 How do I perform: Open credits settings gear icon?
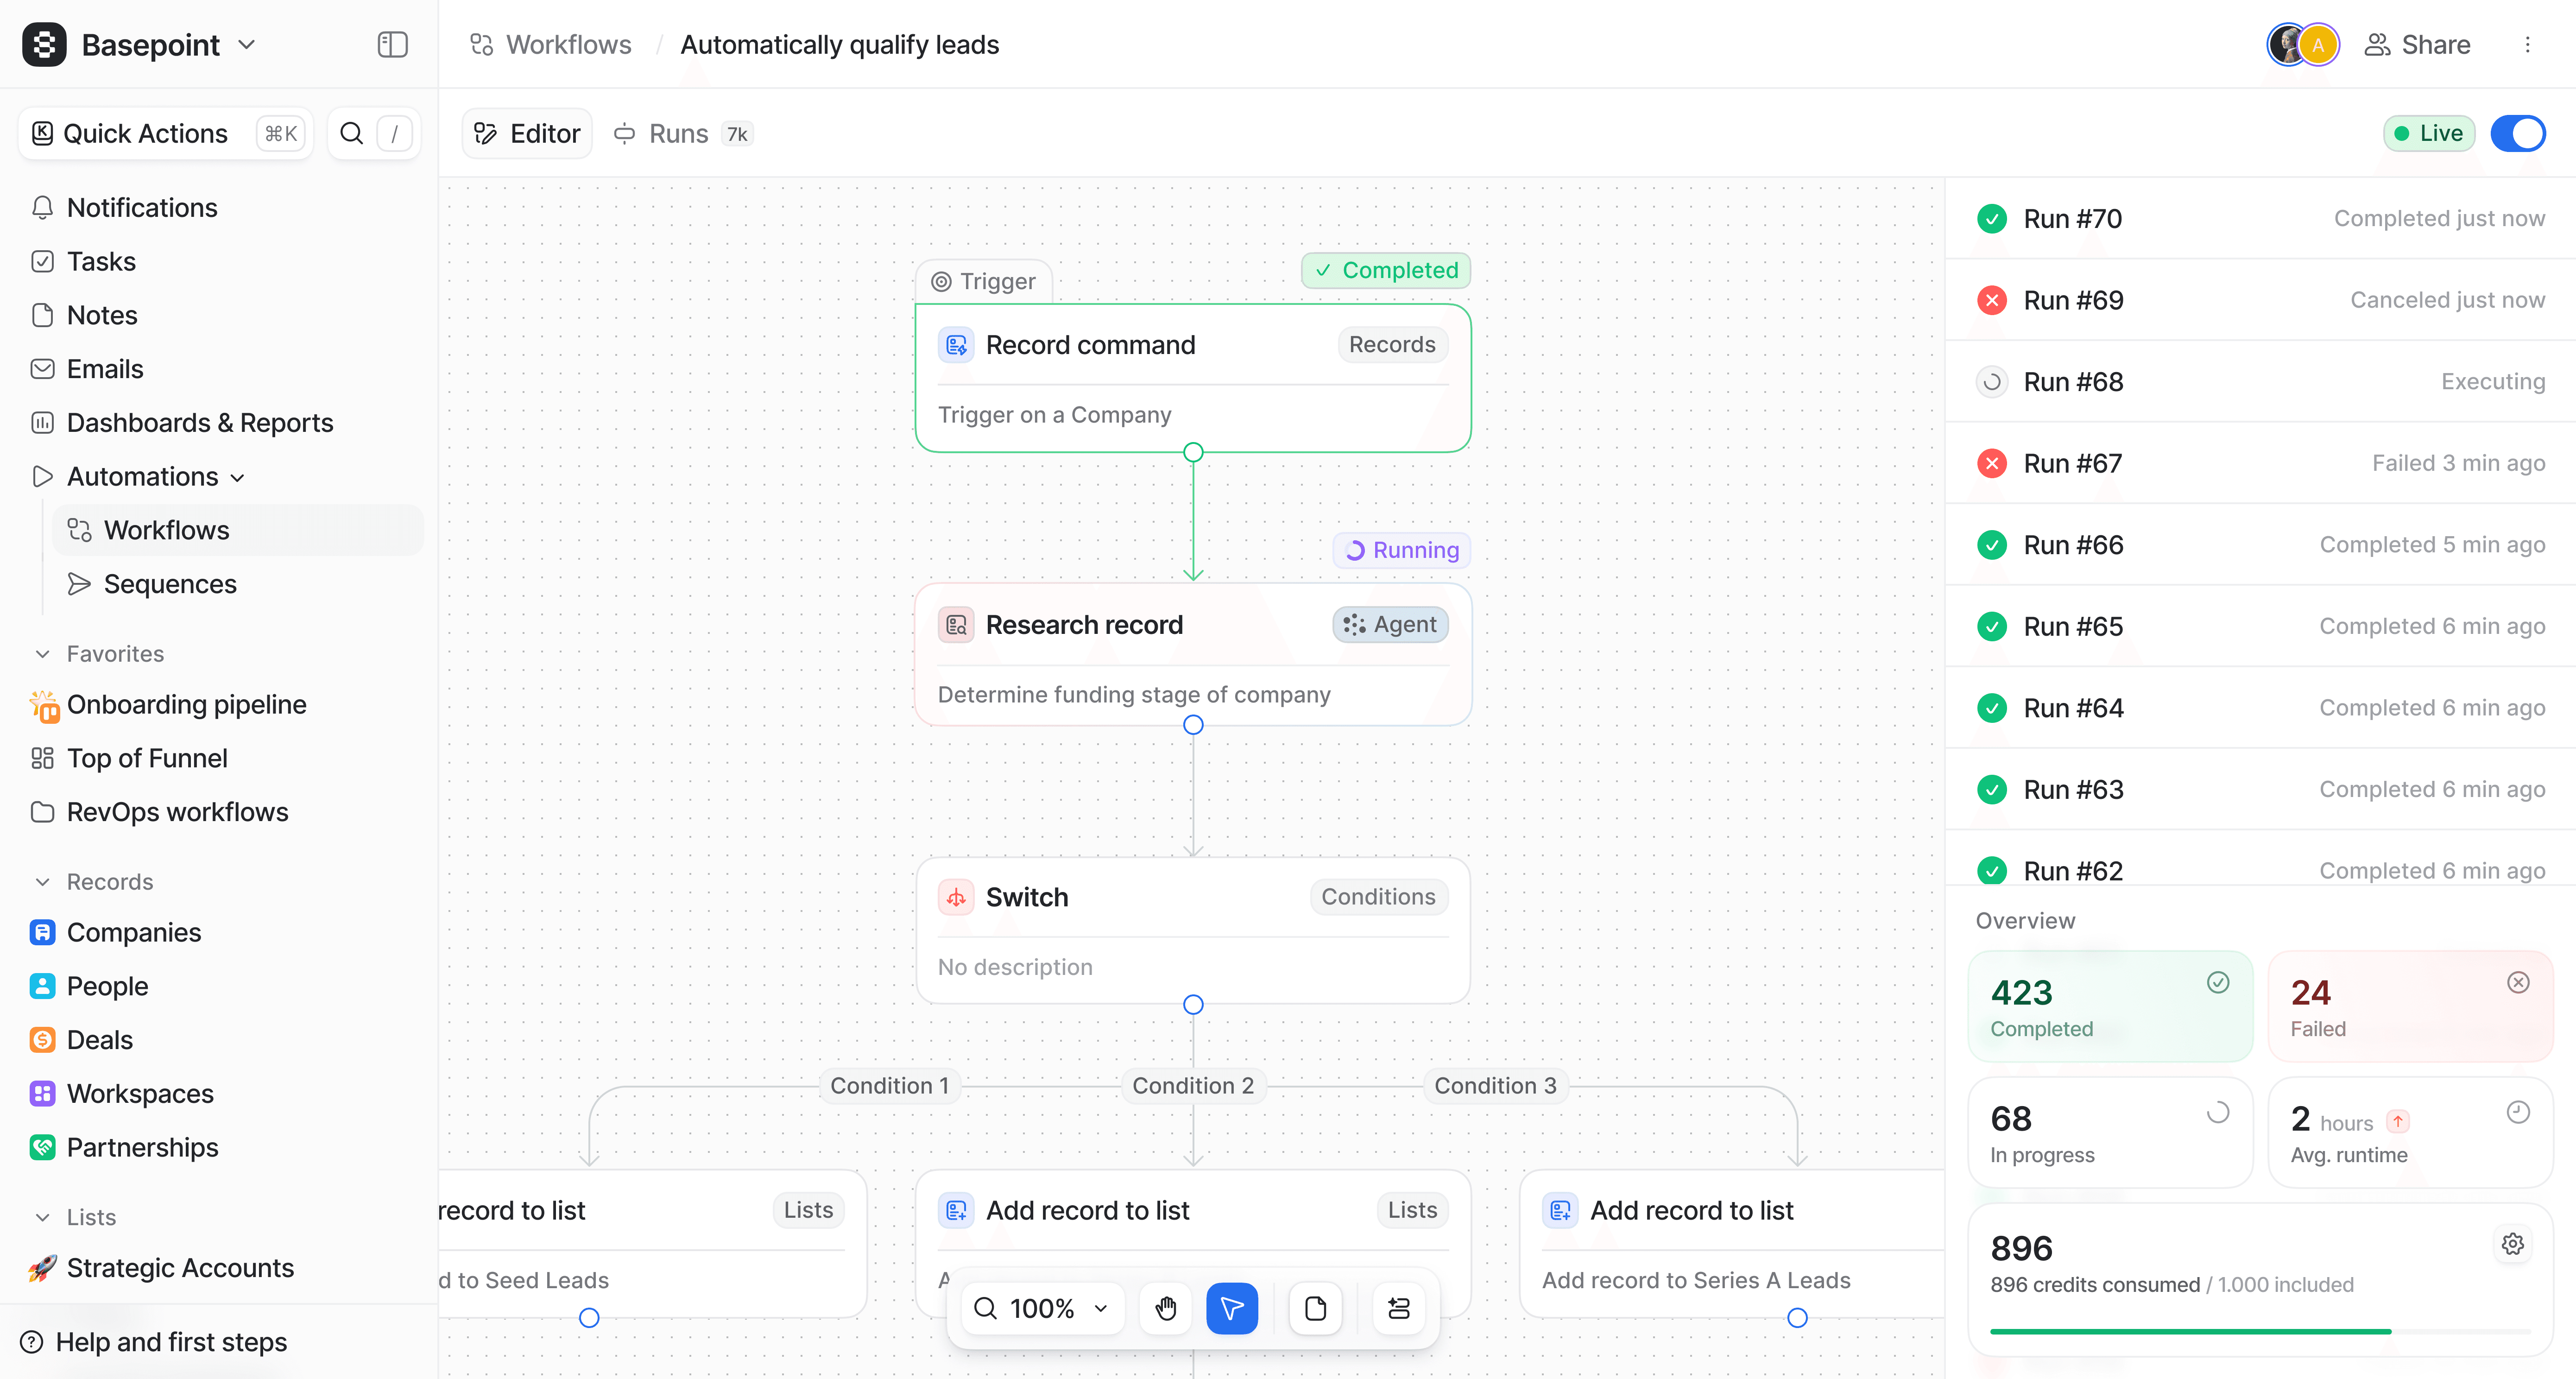coord(2513,1244)
